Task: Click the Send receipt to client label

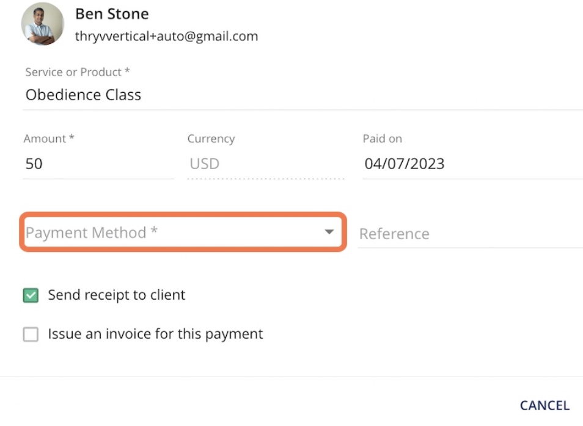Action: (117, 295)
